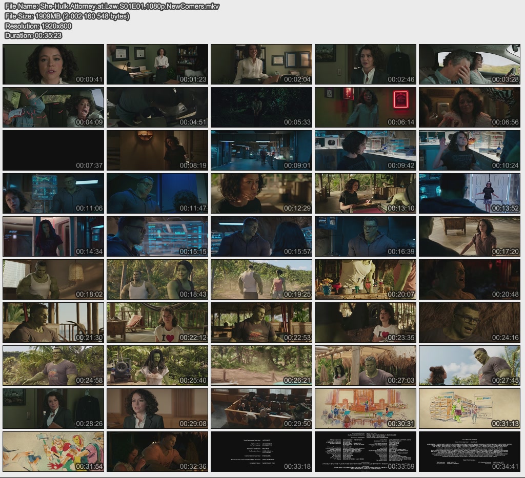Select the black frame at 00:07:37
Viewport: 525px width, 478px height.
(53, 151)
